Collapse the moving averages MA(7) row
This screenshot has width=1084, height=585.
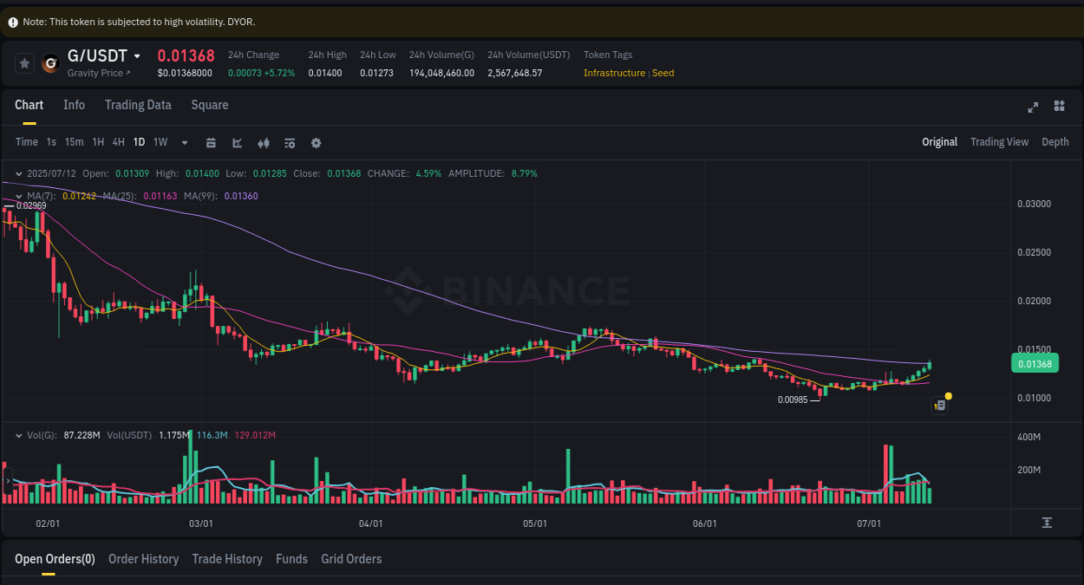pyautogui.click(x=19, y=196)
